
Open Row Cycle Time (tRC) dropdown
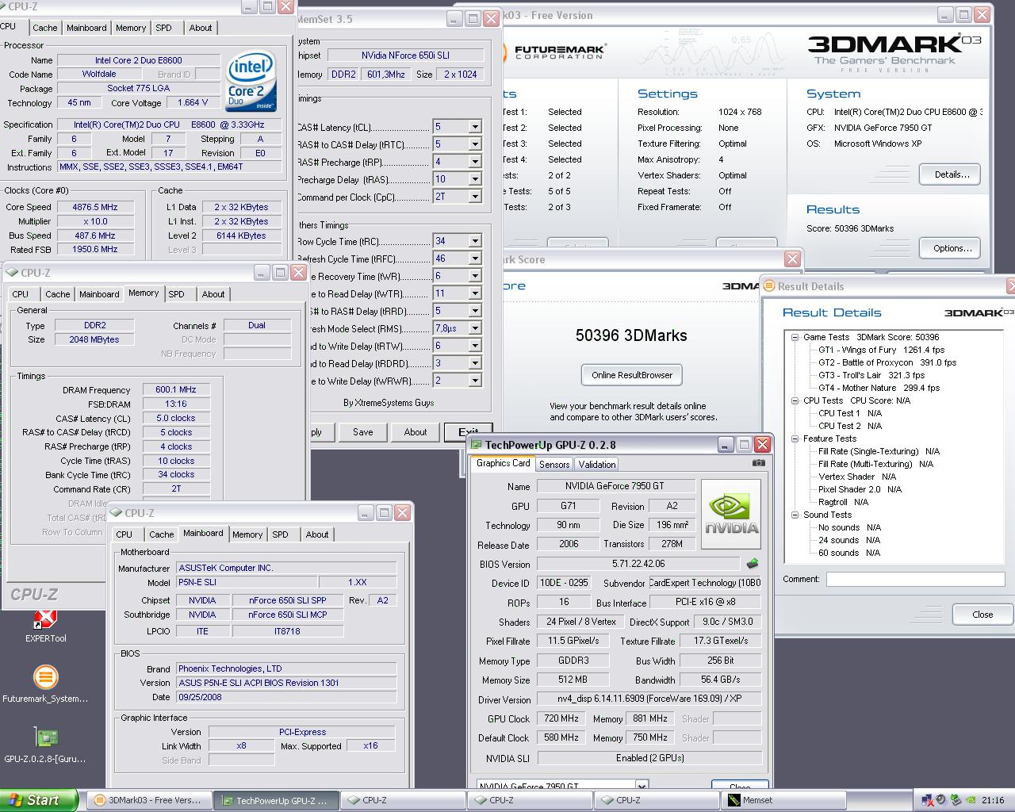[475, 241]
